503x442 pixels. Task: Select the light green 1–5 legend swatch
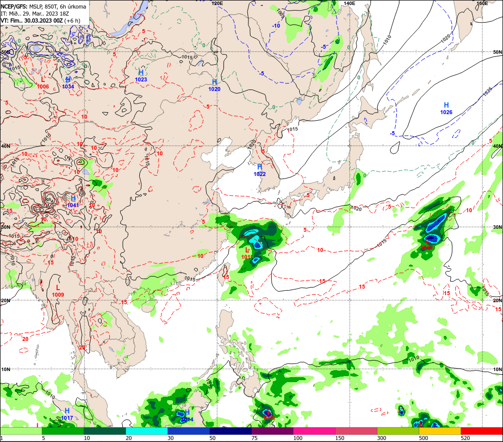point(21,431)
